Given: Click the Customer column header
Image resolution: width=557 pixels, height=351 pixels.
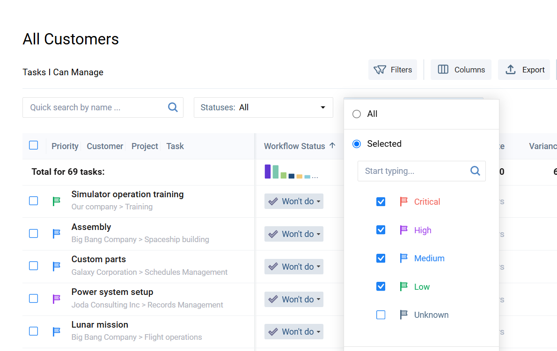Looking at the screenshot, I should tap(105, 146).
